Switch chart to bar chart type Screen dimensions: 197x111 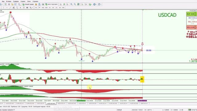pyautogui.click(x=61, y=4)
